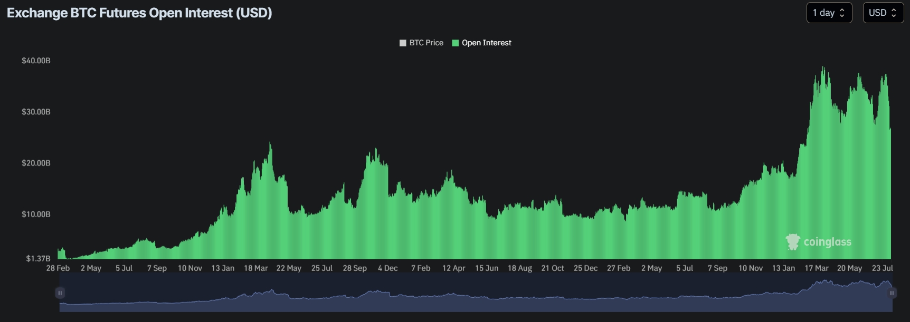This screenshot has width=910, height=322.
Task: Click the green Open Interest legend square
Action: pyautogui.click(x=455, y=43)
